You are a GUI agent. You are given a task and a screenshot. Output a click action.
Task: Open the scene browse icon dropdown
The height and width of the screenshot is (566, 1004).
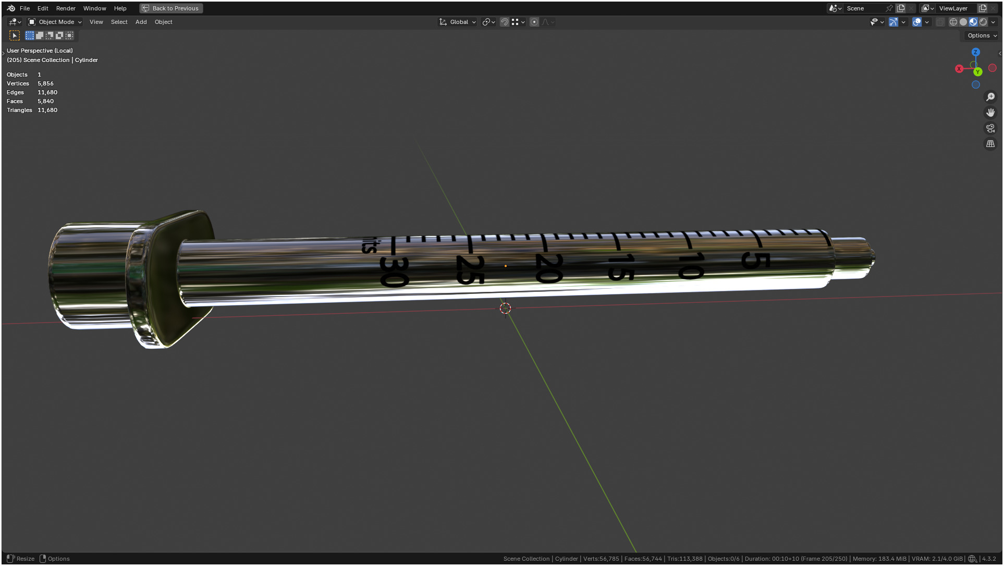pos(835,8)
